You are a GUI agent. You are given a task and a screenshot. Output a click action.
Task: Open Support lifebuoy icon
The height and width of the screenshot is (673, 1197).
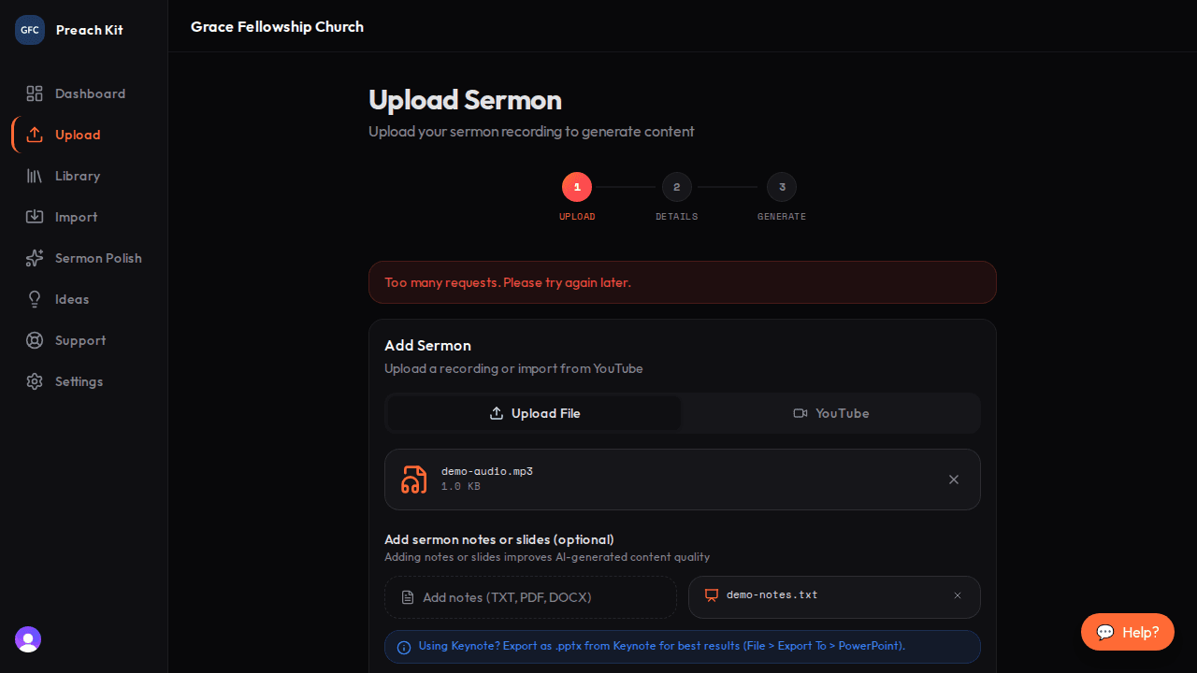pos(35,340)
